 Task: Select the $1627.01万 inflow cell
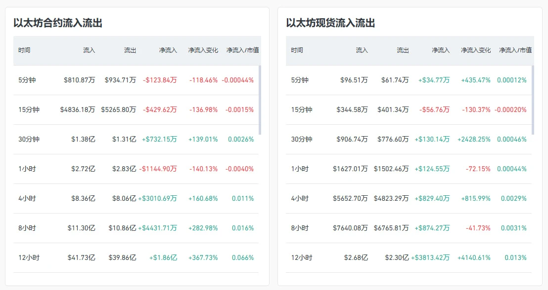click(350, 169)
